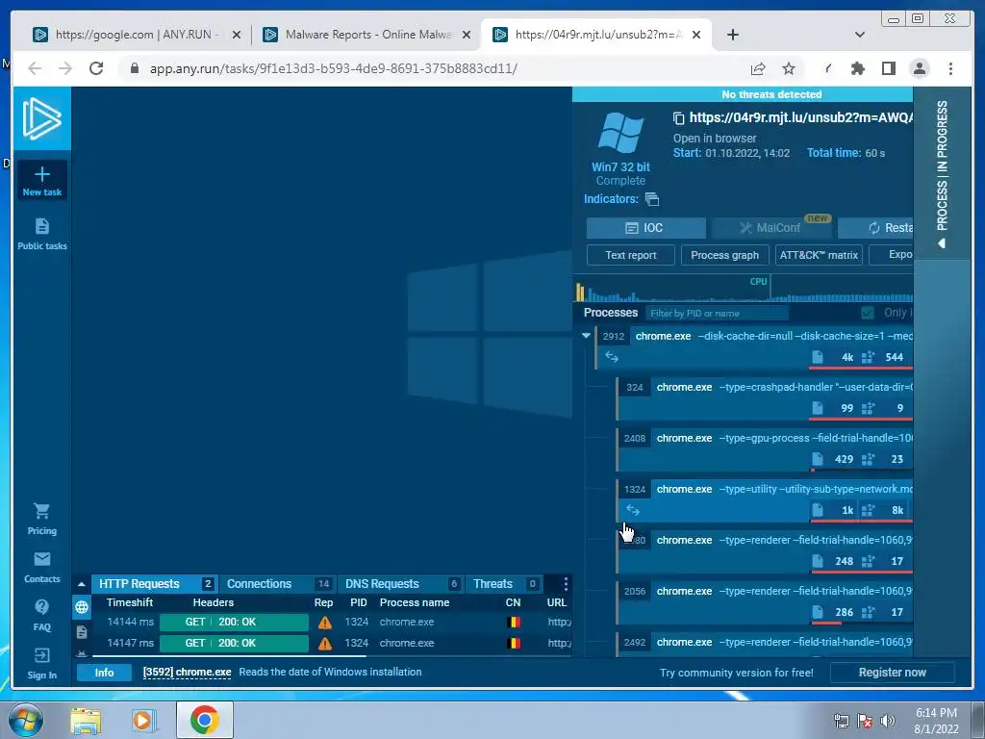The image size is (985, 739).
Task: Open Windows Start menu
Action: 25,720
